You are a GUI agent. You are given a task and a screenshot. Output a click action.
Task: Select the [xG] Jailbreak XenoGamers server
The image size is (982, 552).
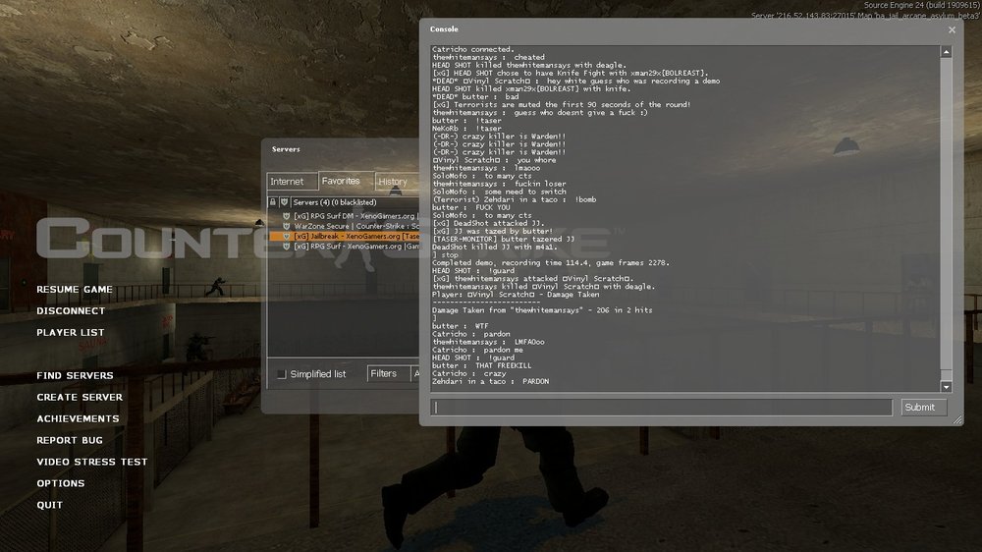point(344,236)
